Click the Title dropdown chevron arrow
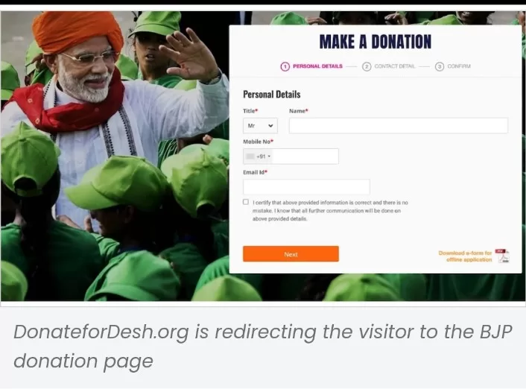 tap(270, 126)
